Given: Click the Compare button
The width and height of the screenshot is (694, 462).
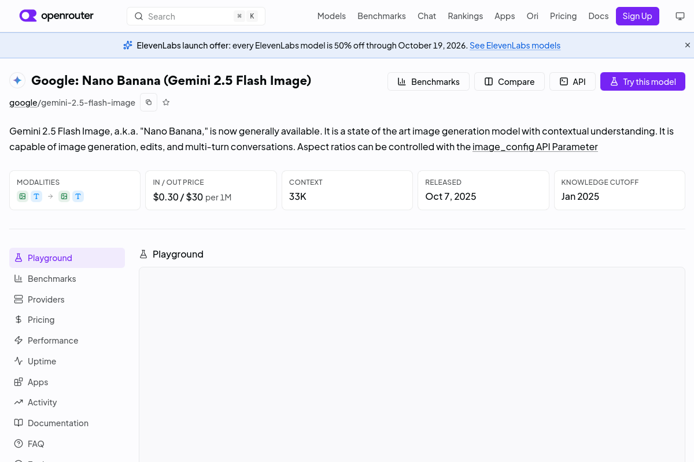Looking at the screenshot, I should pyautogui.click(x=510, y=81).
